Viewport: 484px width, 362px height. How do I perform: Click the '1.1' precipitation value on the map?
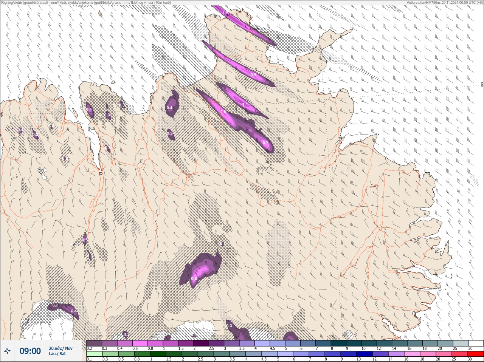(245, 105)
